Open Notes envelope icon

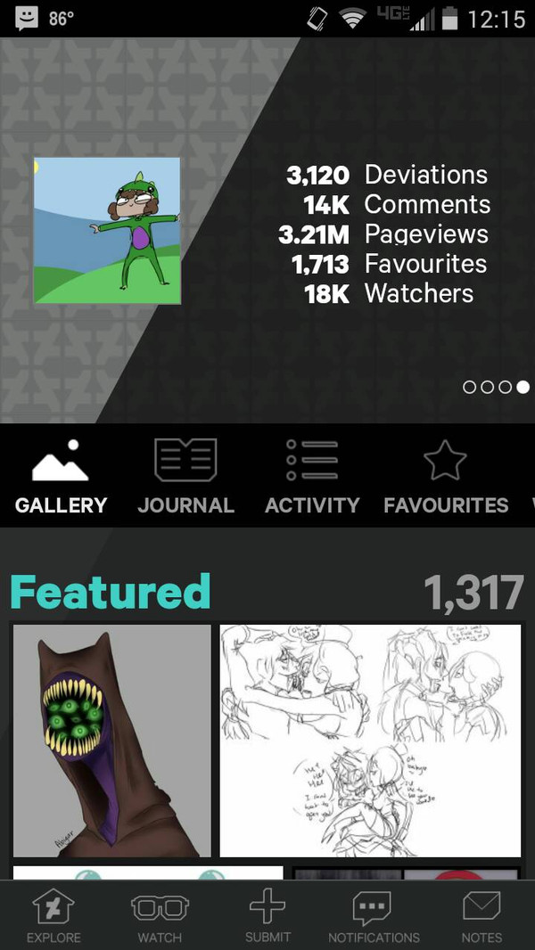pyautogui.click(x=481, y=907)
